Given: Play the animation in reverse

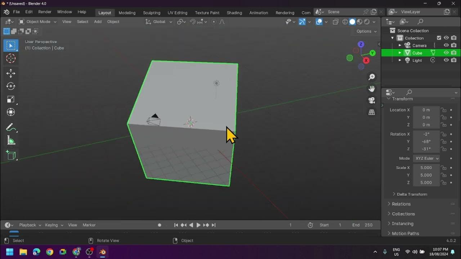Looking at the screenshot, I should click(x=191, y=225).
